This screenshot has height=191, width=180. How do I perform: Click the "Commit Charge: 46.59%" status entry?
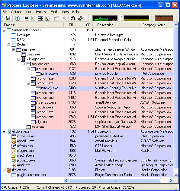pos(55,187)
